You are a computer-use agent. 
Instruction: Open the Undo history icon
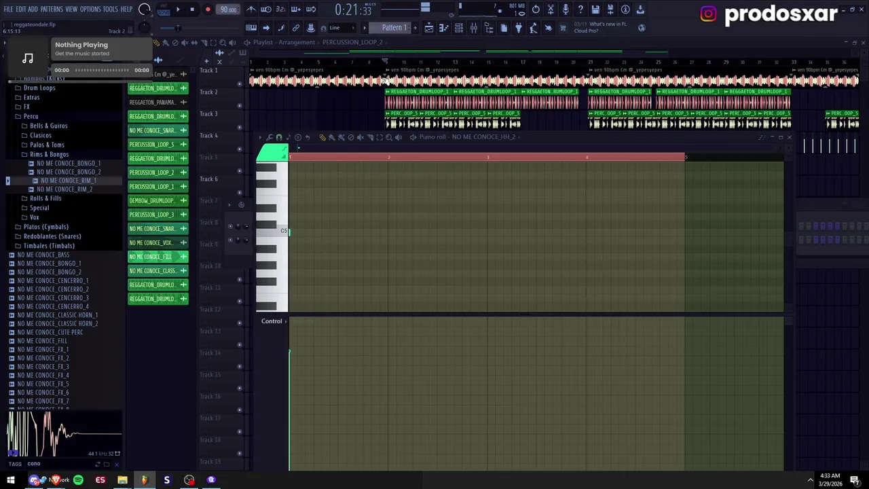[536, 10]
